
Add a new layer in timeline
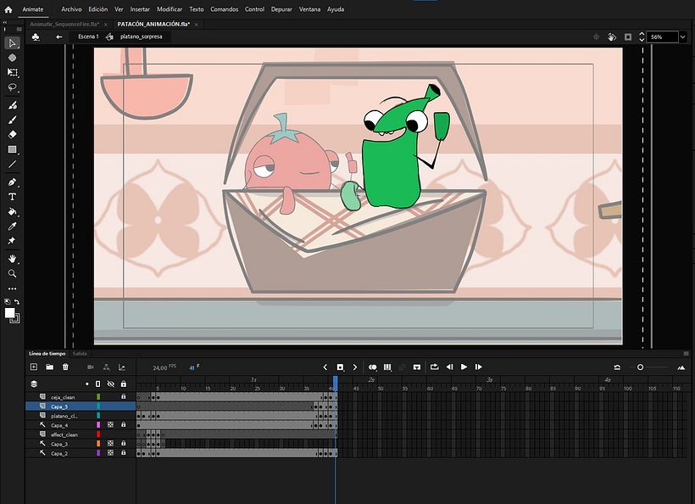[x=34, y=367]
